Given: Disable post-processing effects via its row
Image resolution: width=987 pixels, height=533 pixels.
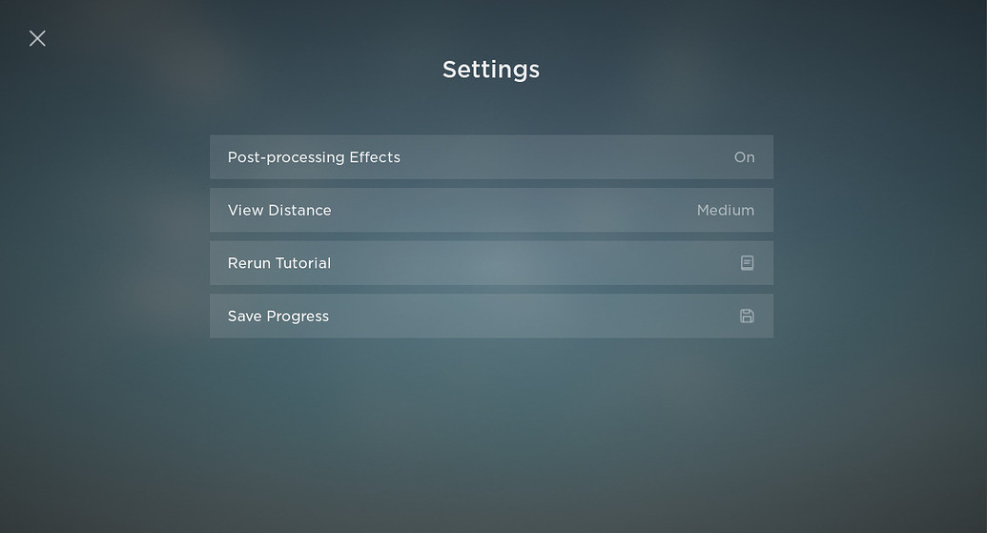Looking at the screenshot, I should tap(491, 157).
